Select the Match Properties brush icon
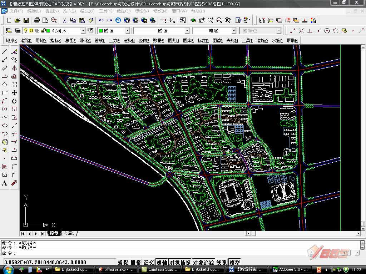This screenshot has width=366, height=274. point(91,20)
